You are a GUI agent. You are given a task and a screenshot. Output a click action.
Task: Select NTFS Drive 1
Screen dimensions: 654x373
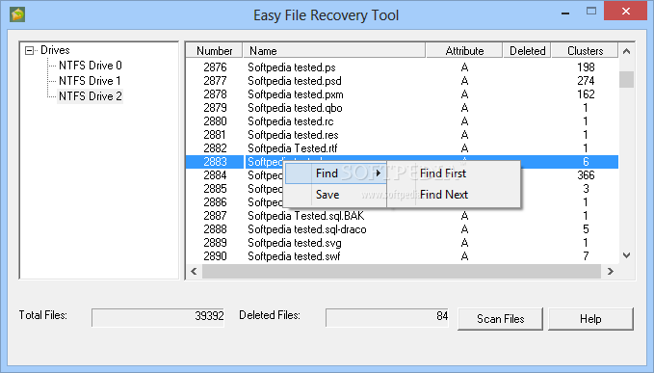(x=90, y=81)
